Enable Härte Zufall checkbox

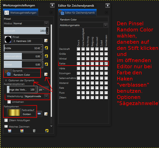click(x=101, y=69)
